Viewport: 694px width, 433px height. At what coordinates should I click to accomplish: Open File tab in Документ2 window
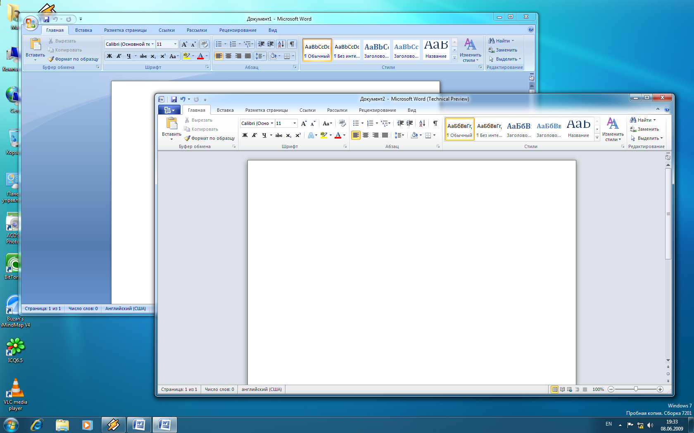pos(169,110)
